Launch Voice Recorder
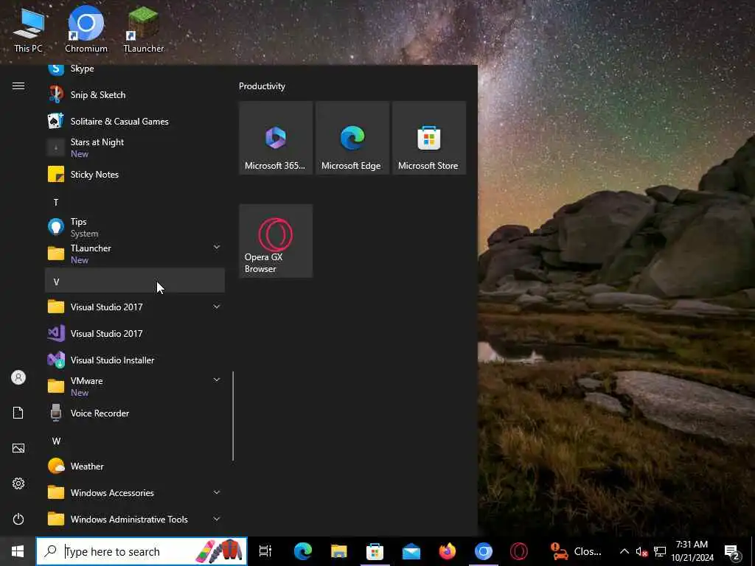 135,413
